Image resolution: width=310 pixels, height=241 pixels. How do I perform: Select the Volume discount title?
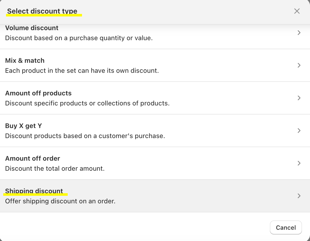(x=32, y=28)
